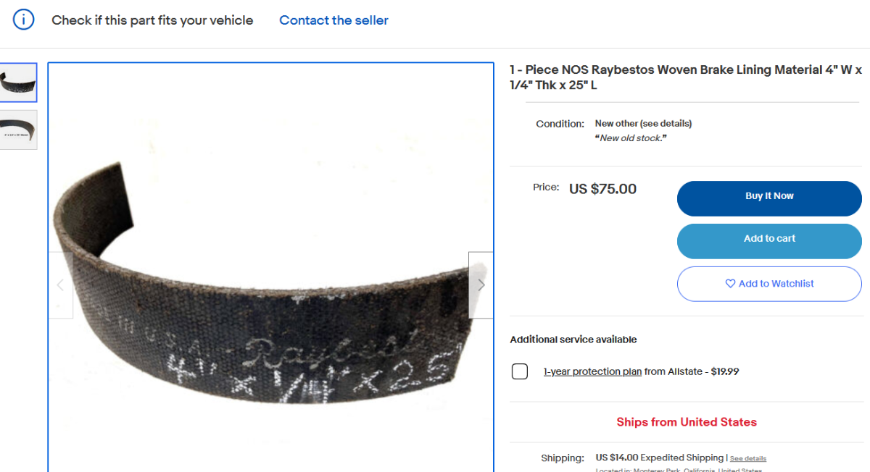Viewport: 870px width, 472px height.
Task: Open shipping See details link
Action: tap(747, 458)
